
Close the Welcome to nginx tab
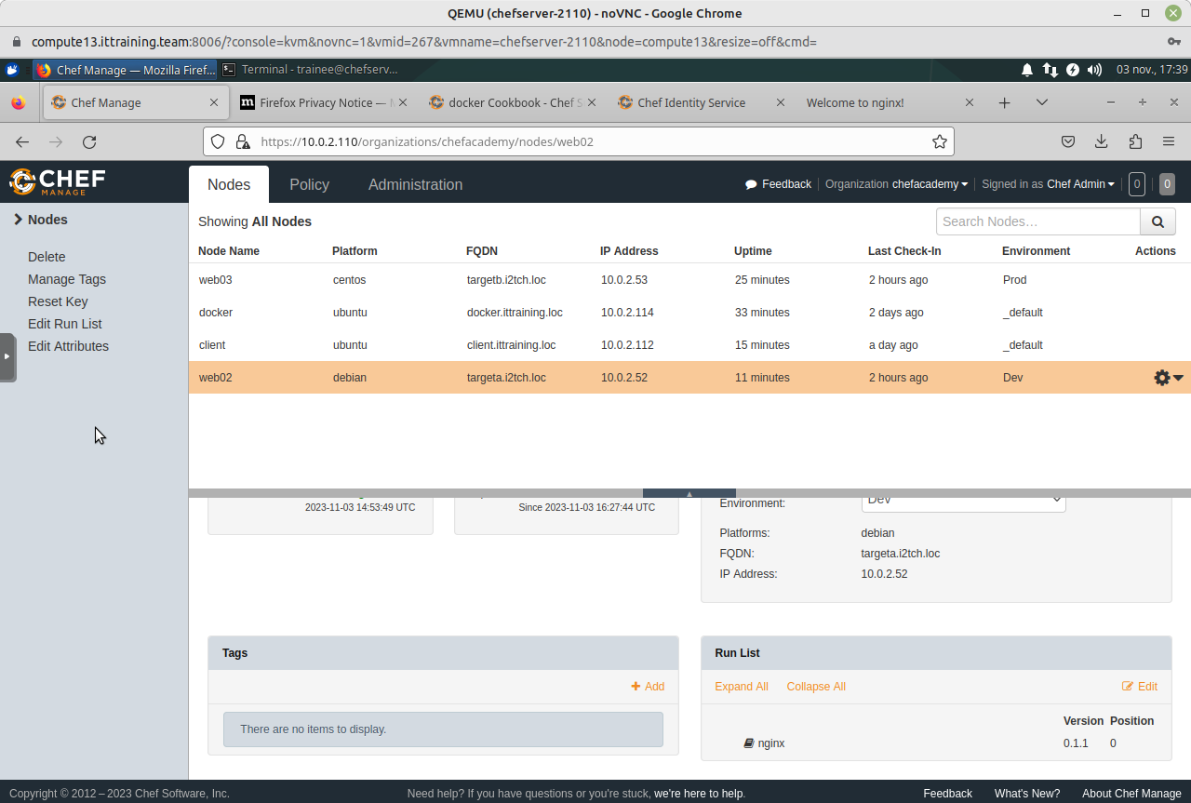coord(970,102)
